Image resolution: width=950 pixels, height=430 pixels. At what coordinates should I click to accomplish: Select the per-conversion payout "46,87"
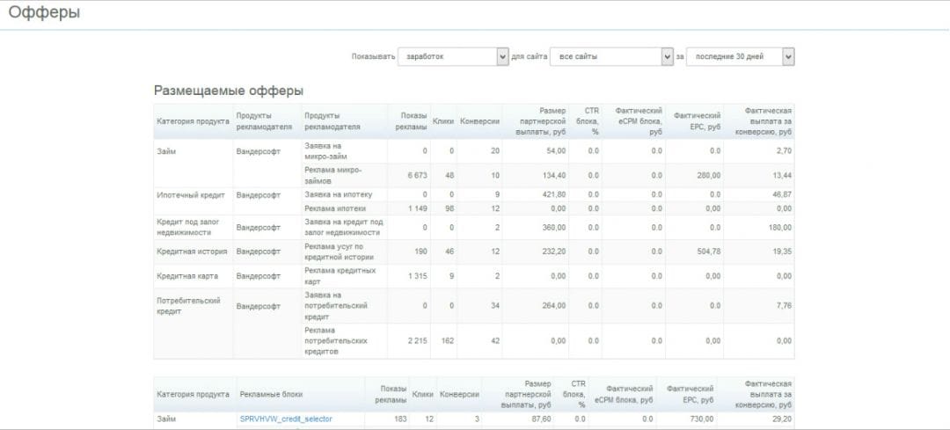pyautogui.click(x=782, y=194)
